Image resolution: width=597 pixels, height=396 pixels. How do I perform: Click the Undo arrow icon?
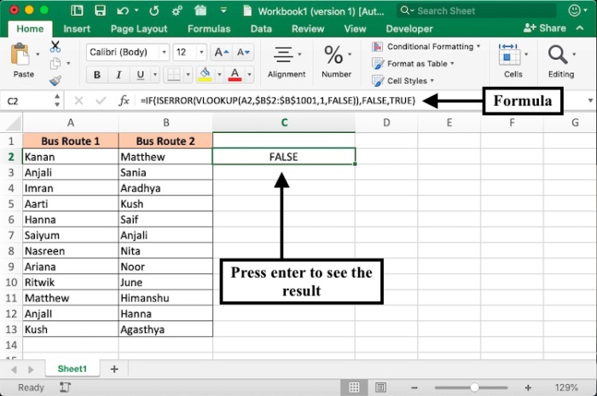tap(123, 10)
